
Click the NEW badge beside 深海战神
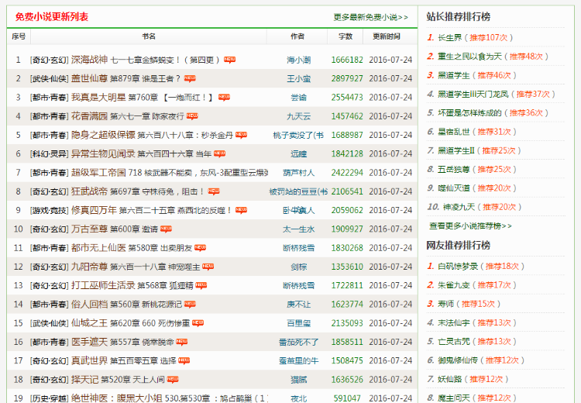(x=230, y=60)
